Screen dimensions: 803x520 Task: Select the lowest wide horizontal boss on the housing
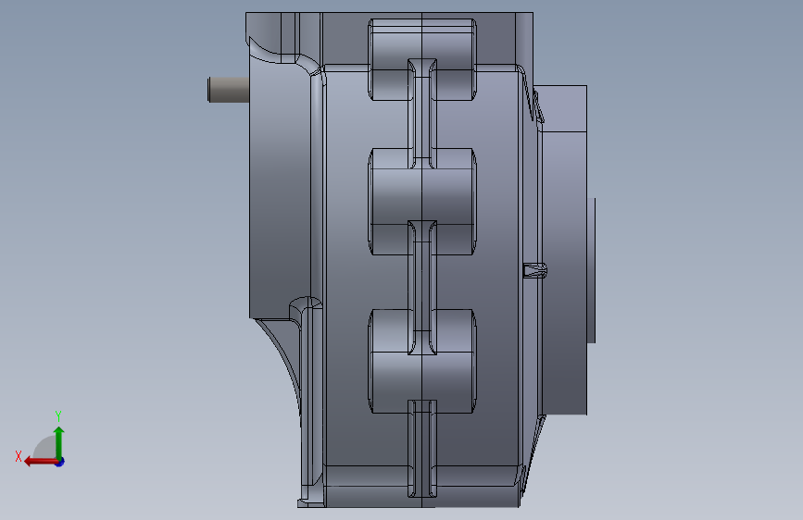coord(422,361)
